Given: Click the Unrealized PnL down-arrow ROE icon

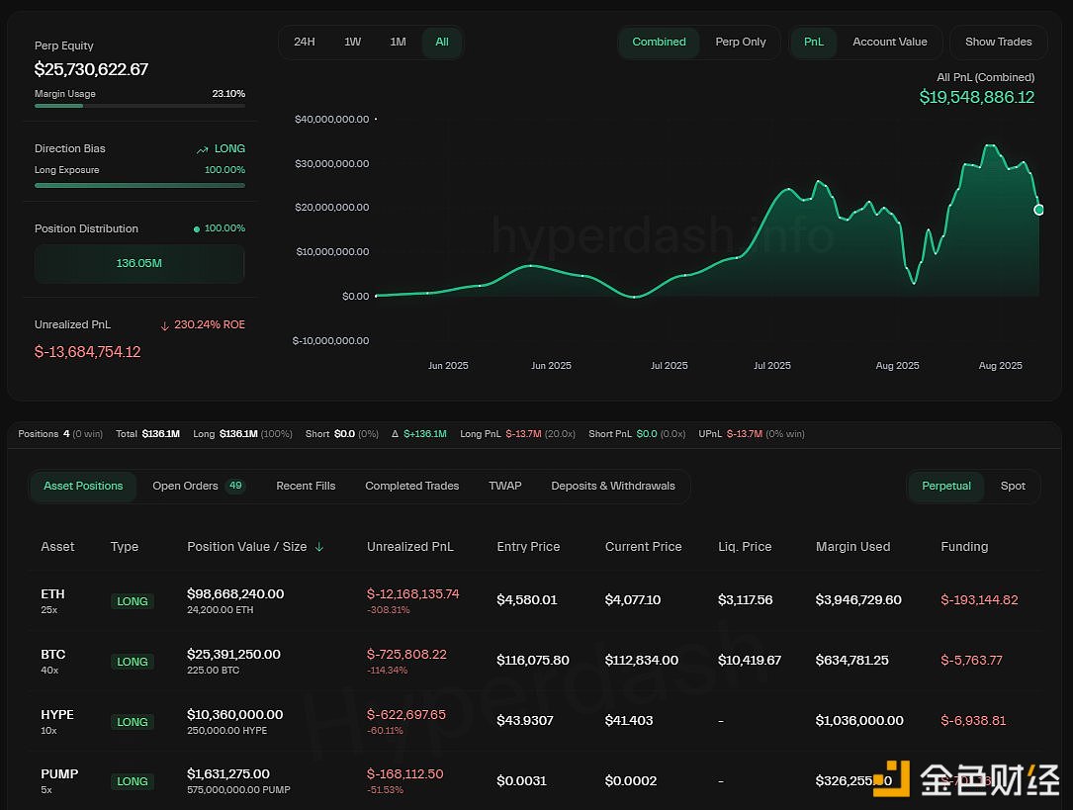Looking at the screenshot, I should 164,325.
